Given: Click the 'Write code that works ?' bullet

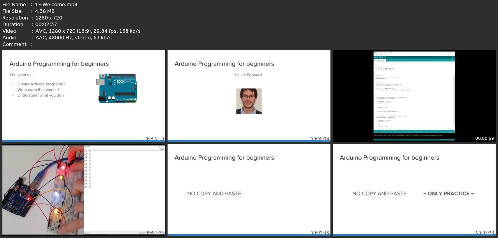Looking at the screenshot, I should coord(38,90).
